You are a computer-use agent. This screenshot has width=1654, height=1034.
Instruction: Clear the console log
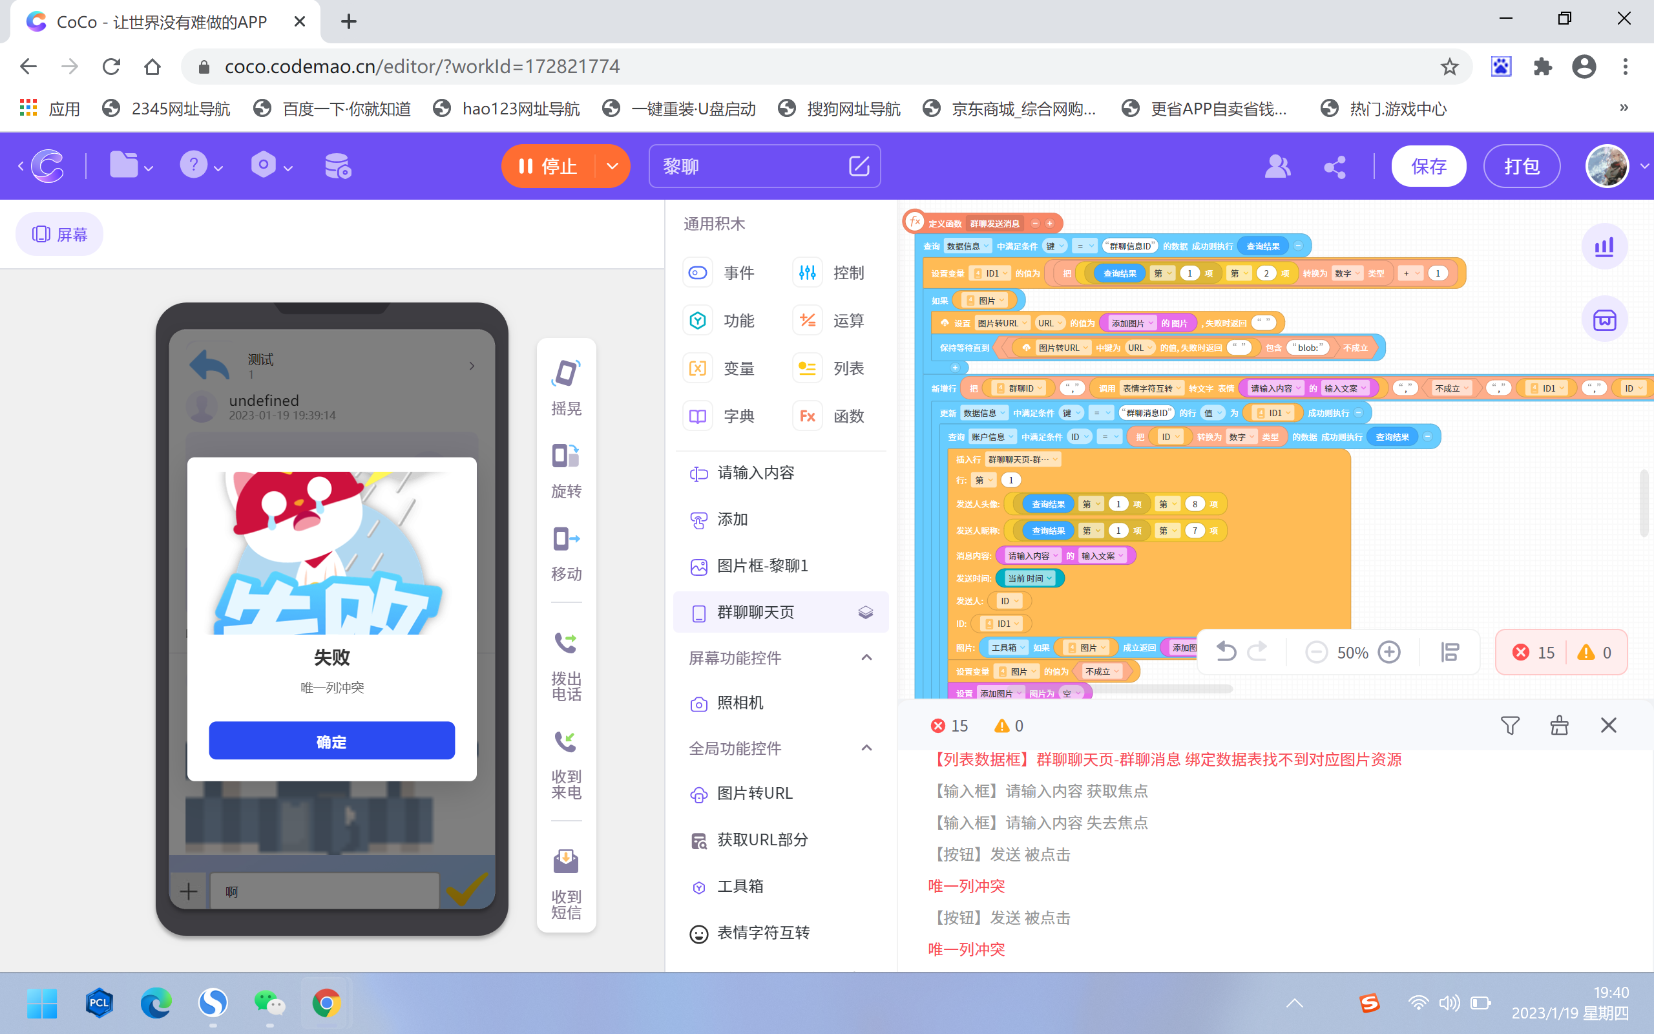pos(1559,725)
